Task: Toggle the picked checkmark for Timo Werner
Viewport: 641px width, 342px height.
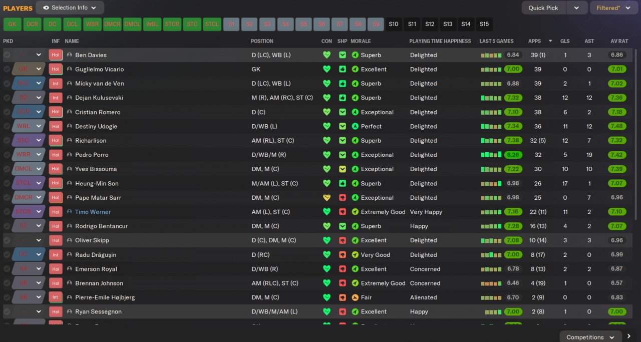Action: pos(7,212)
